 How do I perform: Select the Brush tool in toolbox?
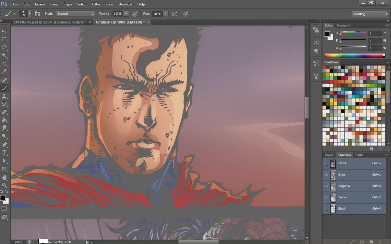click(4, 88)
